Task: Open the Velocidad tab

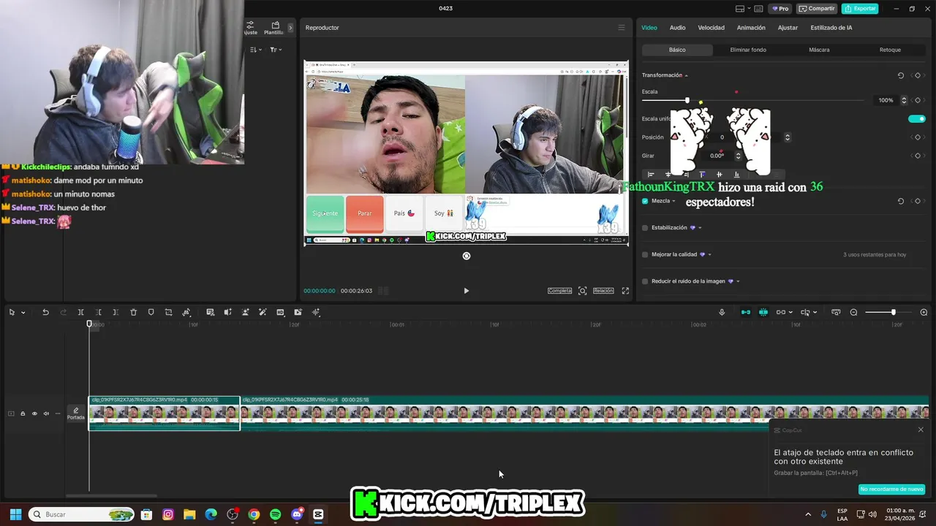Action: click(x=711, y=28)
